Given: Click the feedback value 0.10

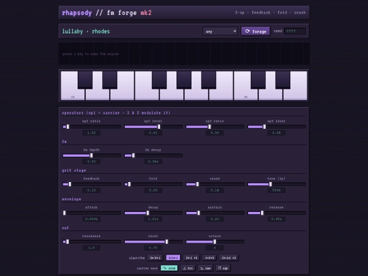Looking at the screenshot, I should coord(91,190).
